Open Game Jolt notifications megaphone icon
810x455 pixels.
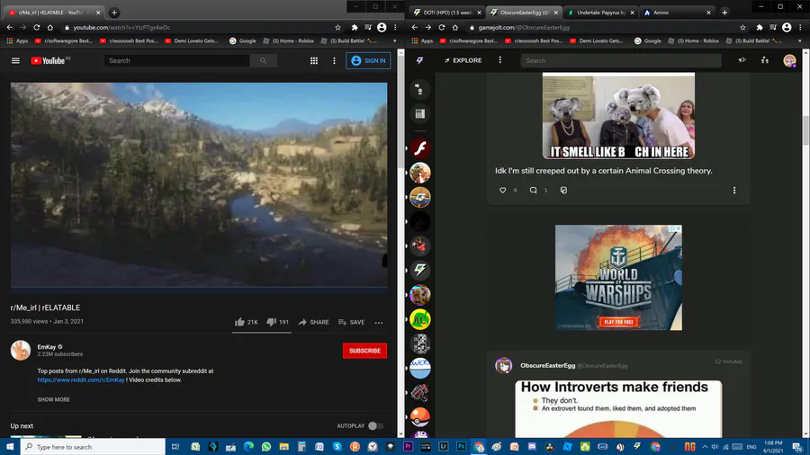click(742, 60)
